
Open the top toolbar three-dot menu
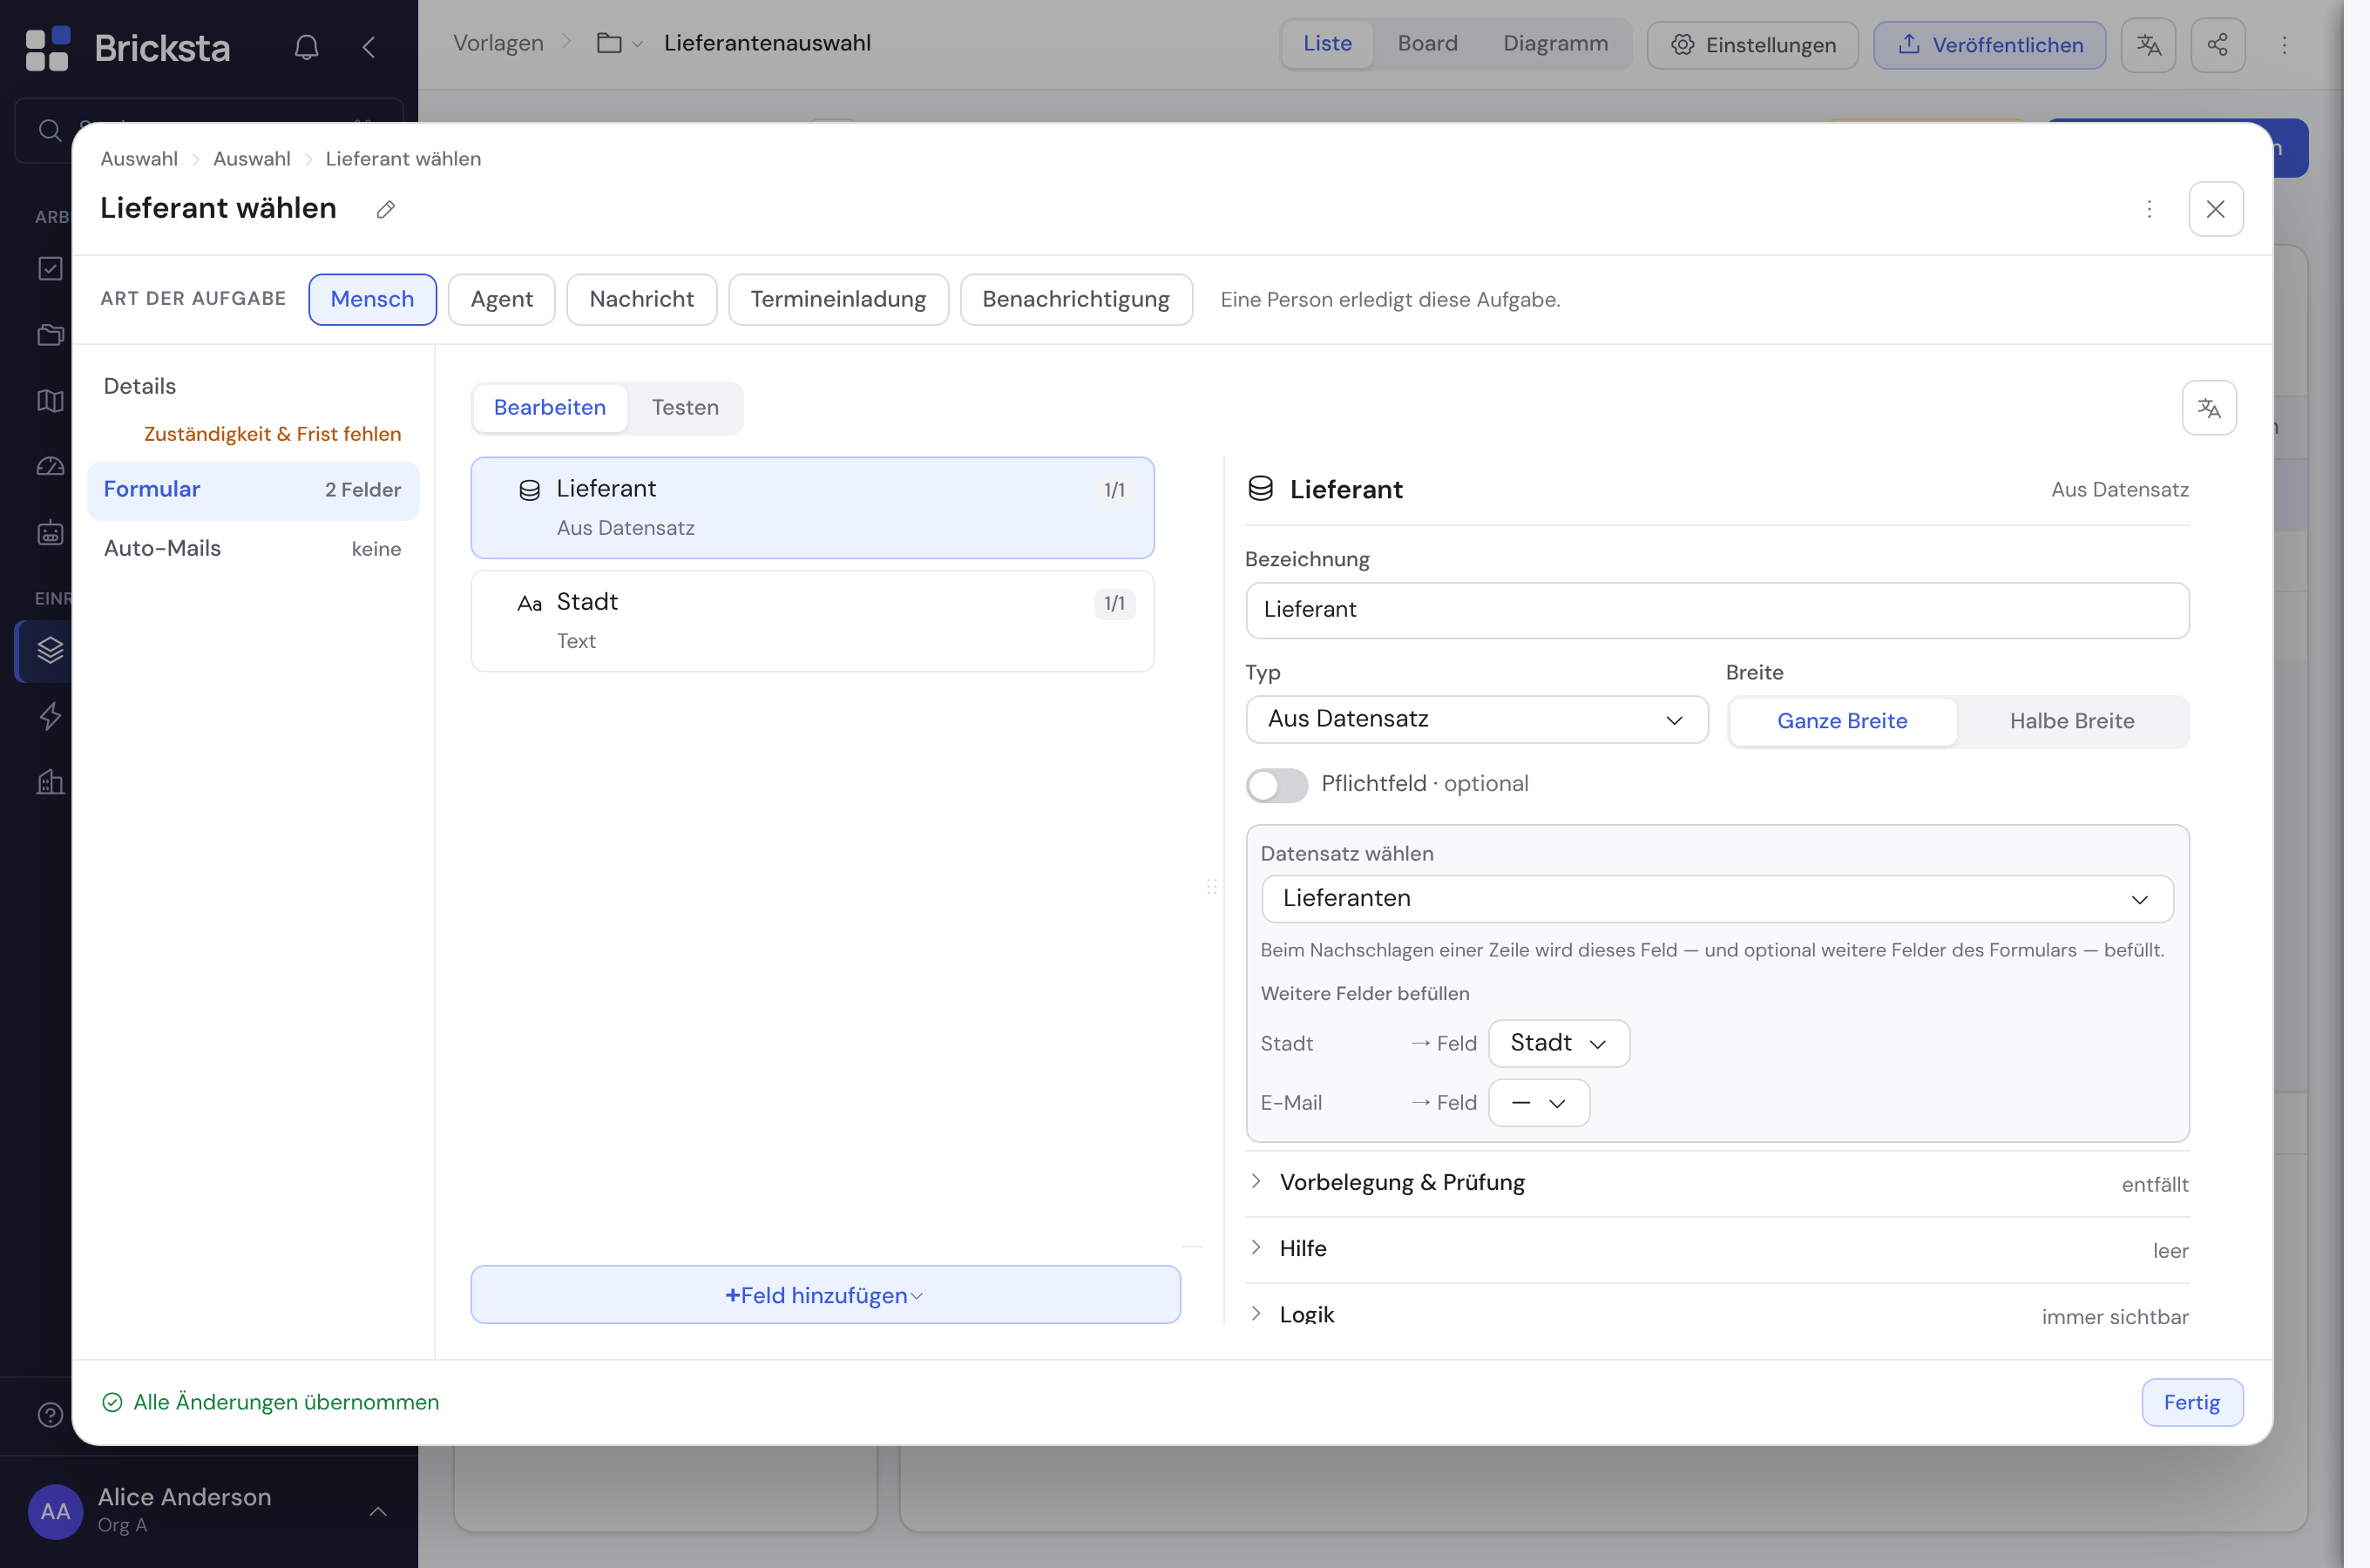click(x=2284, y=45)
